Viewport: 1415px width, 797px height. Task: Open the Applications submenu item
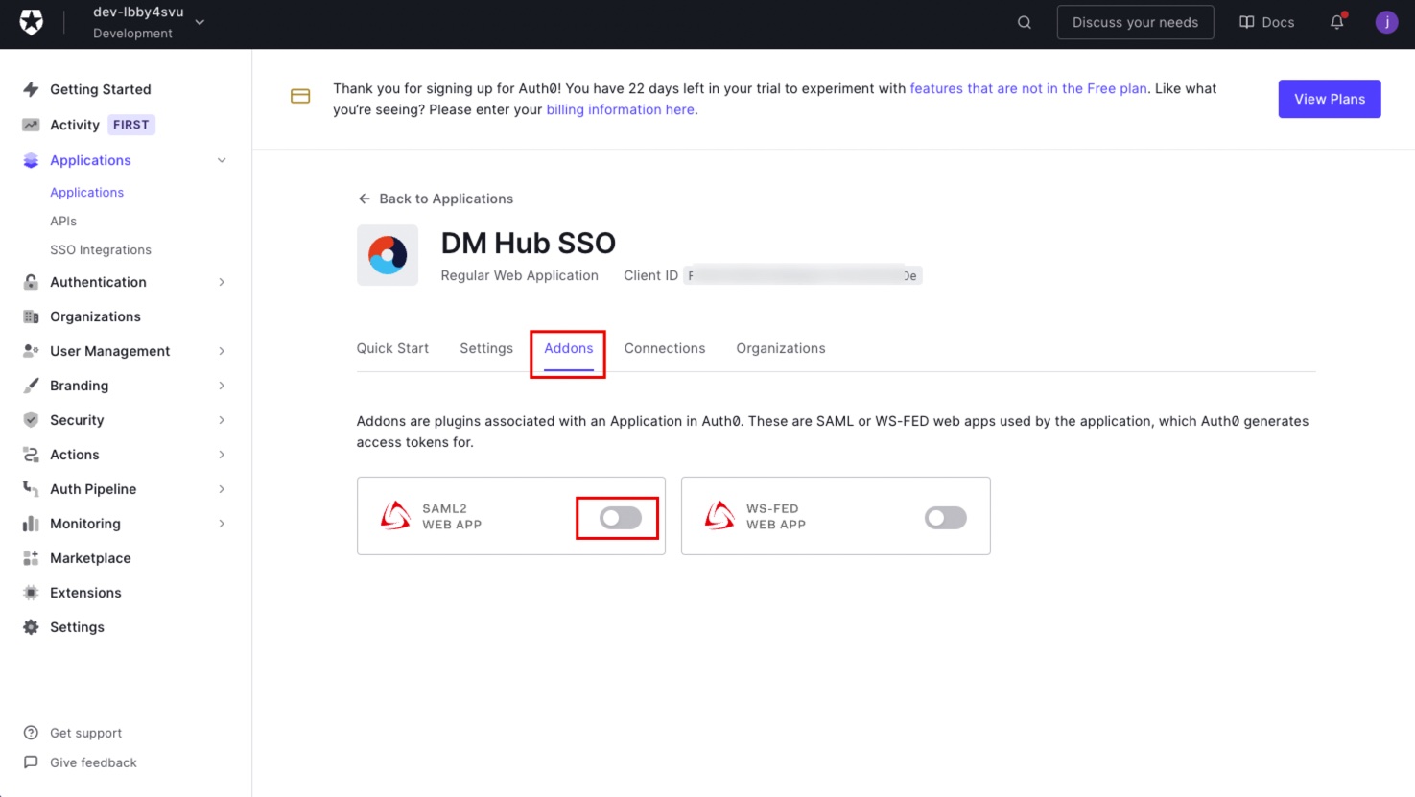click(x=87, y=192)
